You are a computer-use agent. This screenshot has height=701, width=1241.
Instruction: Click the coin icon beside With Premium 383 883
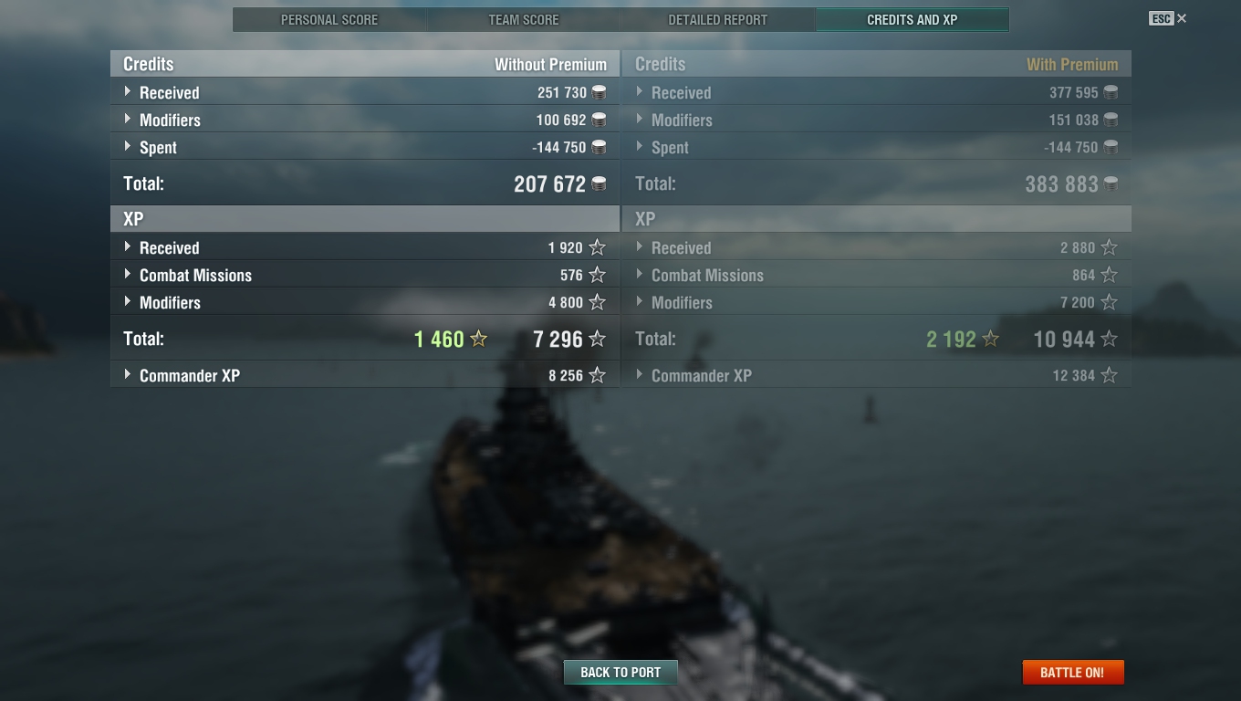tap(1111, 183)
